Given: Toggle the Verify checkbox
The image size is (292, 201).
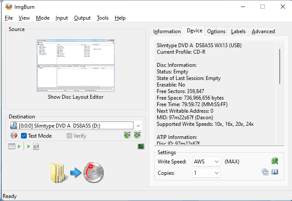Looking at the screenshot, I should click(69, 136).
